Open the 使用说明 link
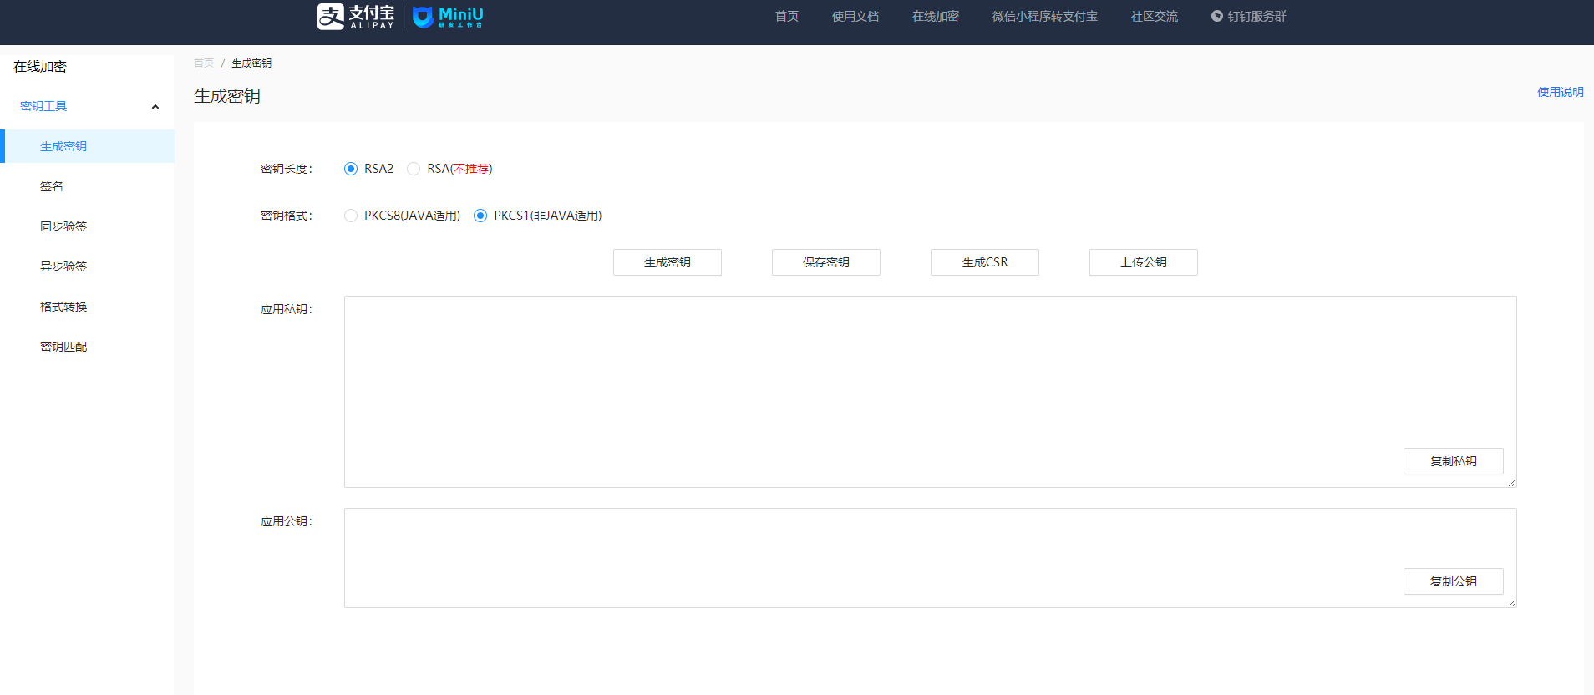1594x695 pixels. 1560,92
